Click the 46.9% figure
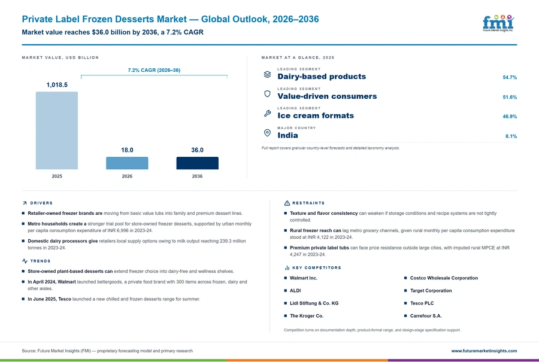Screen dimensions: 539x362 point(510,117)
